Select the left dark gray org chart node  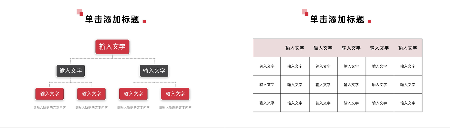pos(71,71)
